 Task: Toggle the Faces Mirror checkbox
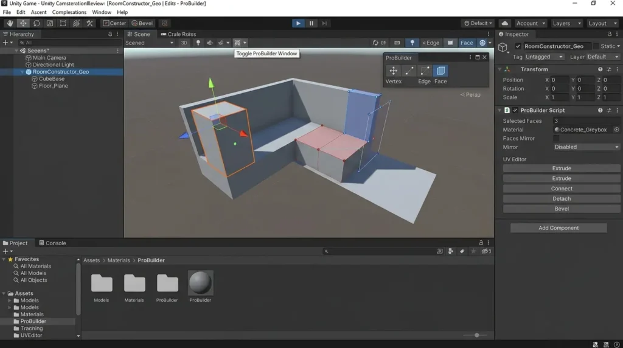coord(556,138)
